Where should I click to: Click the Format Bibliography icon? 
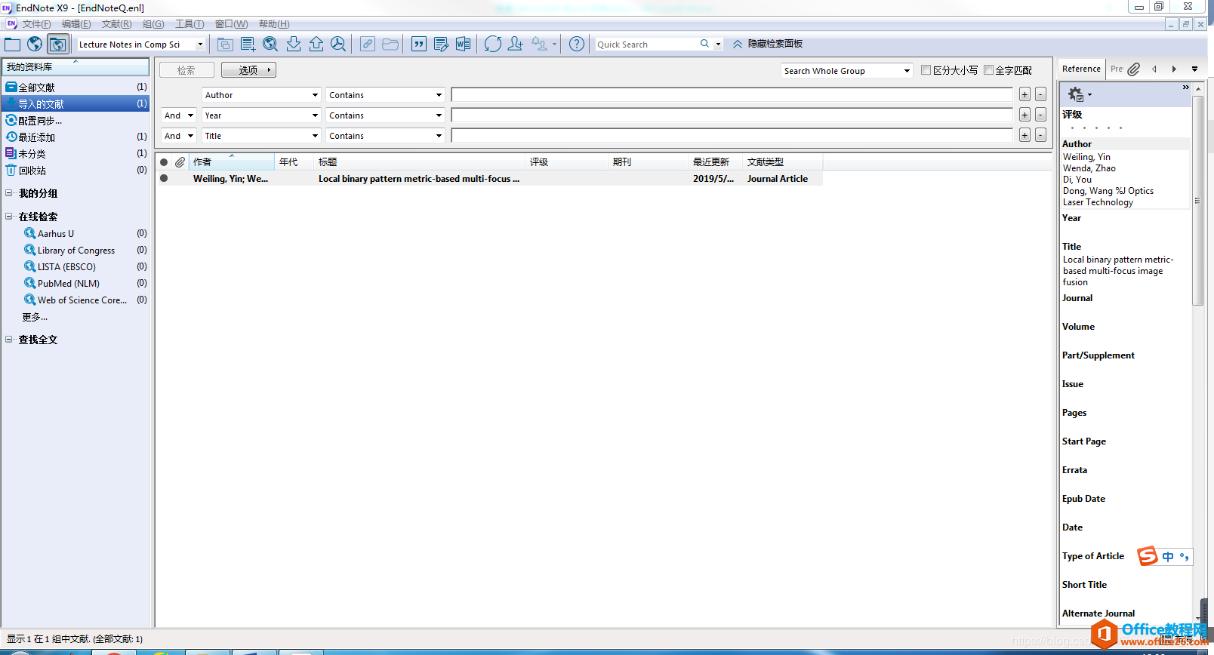tap(441, 45)
